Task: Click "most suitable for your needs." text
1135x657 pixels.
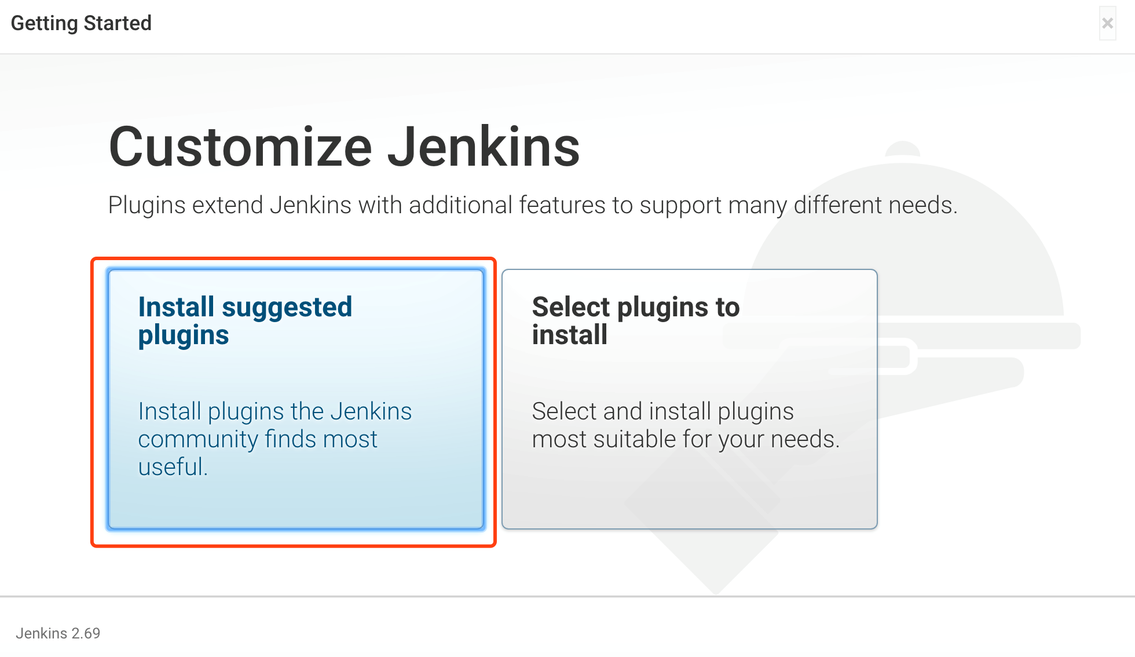Action: click(686, 439)
